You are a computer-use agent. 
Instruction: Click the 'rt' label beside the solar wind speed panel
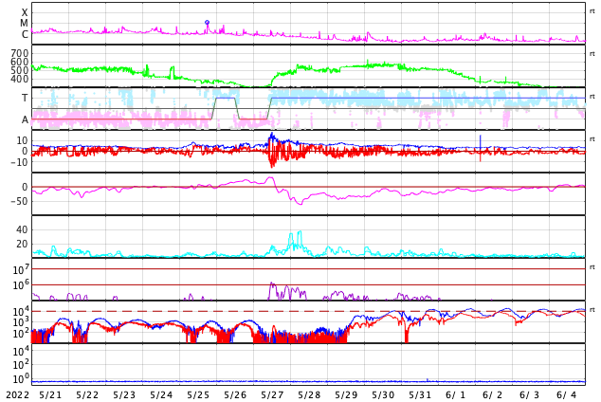point(592,54)
